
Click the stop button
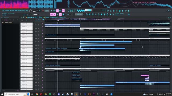(x=40, y=11)
